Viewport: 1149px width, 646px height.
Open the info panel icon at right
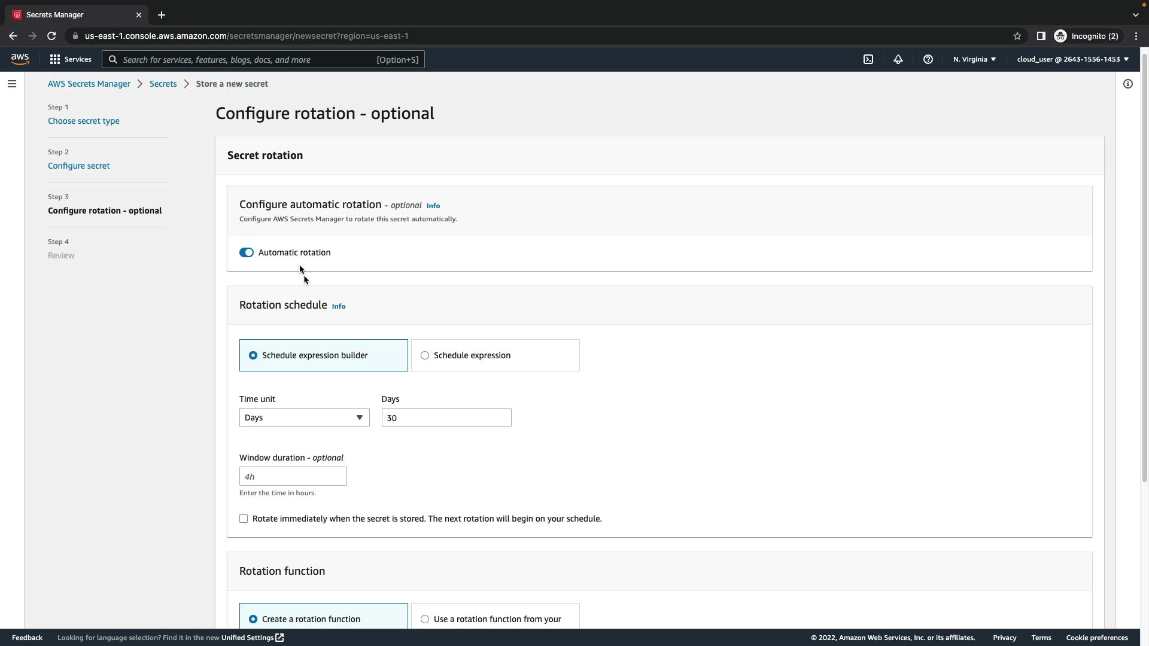[x=1128, y=84]
